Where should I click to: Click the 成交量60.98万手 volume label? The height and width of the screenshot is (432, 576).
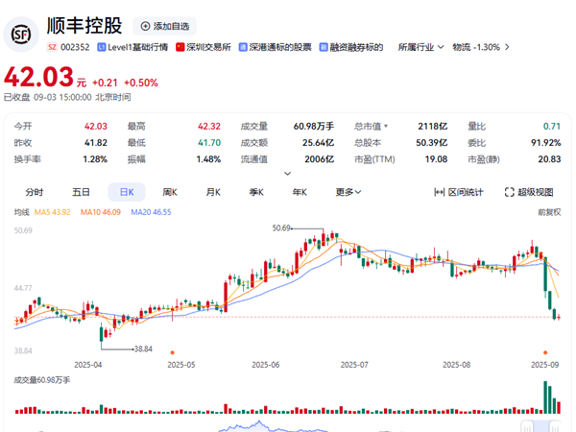[x=42, y=380]
